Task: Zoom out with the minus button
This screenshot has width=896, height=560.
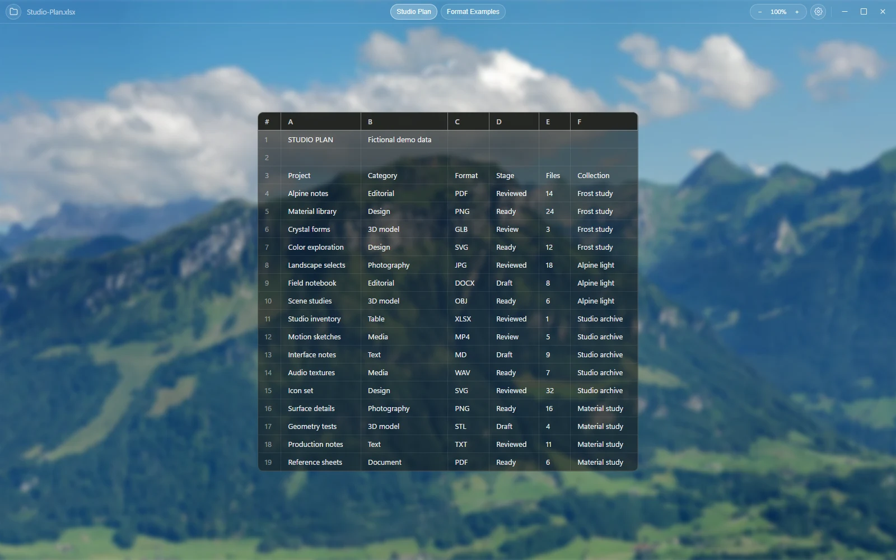Action: click(760, 12)
